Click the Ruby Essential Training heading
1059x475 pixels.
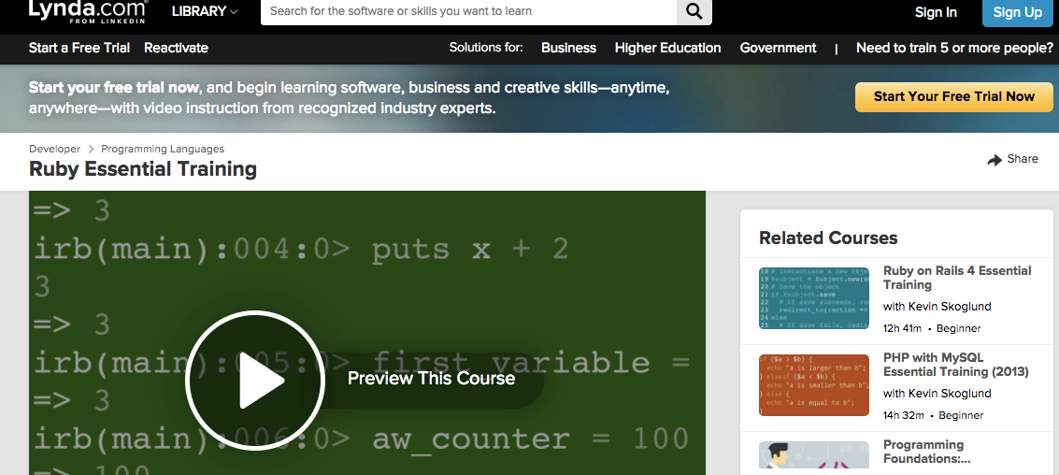[x=142, y=169]
